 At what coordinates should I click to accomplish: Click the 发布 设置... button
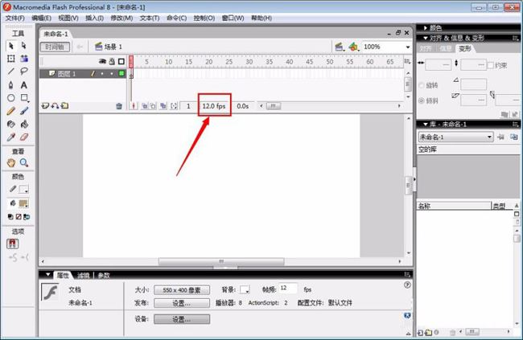182,303
